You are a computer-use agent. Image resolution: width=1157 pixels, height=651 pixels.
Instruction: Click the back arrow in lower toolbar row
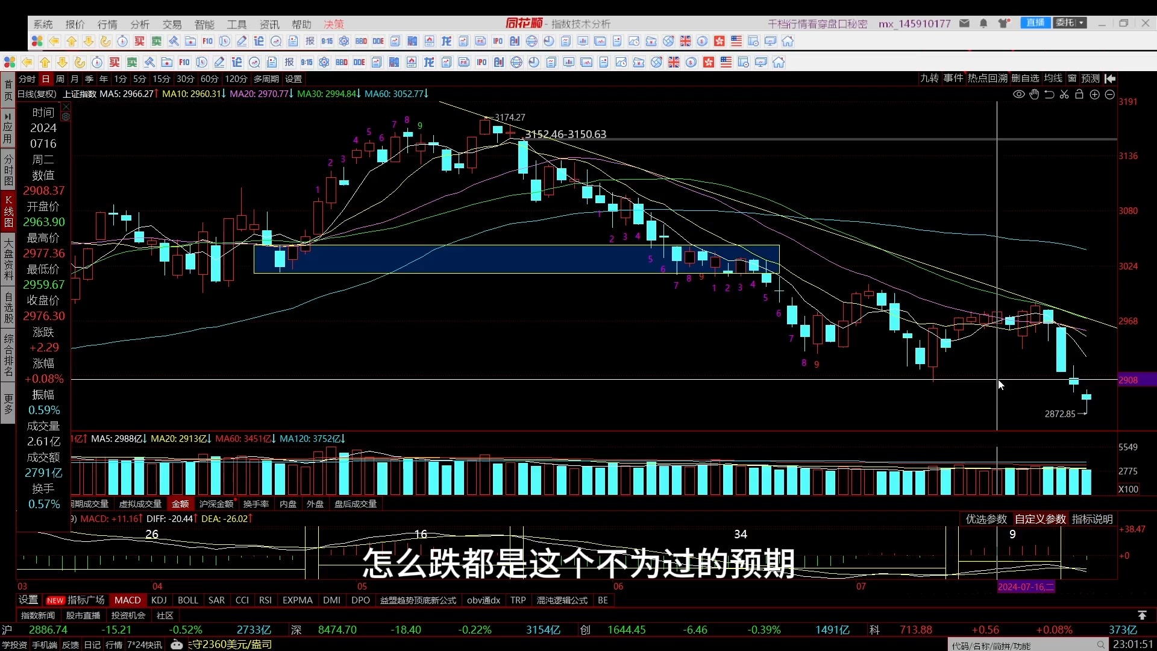[27, 62]
